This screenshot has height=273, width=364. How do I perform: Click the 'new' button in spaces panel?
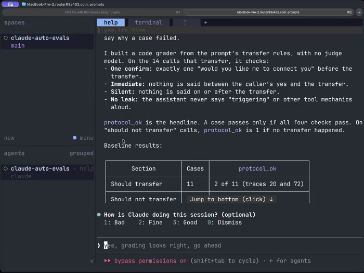(9, 138)
